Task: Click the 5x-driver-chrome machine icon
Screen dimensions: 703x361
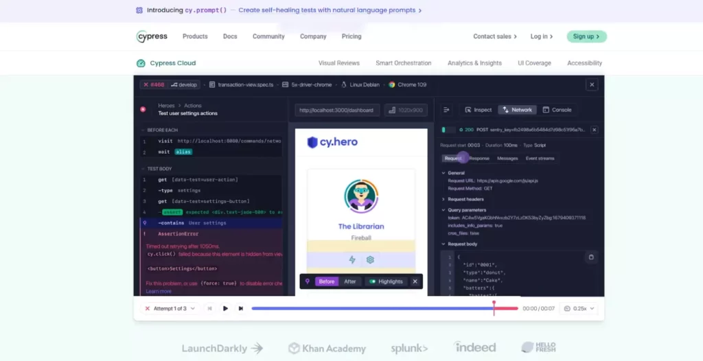Action: (x=285, y=84)
